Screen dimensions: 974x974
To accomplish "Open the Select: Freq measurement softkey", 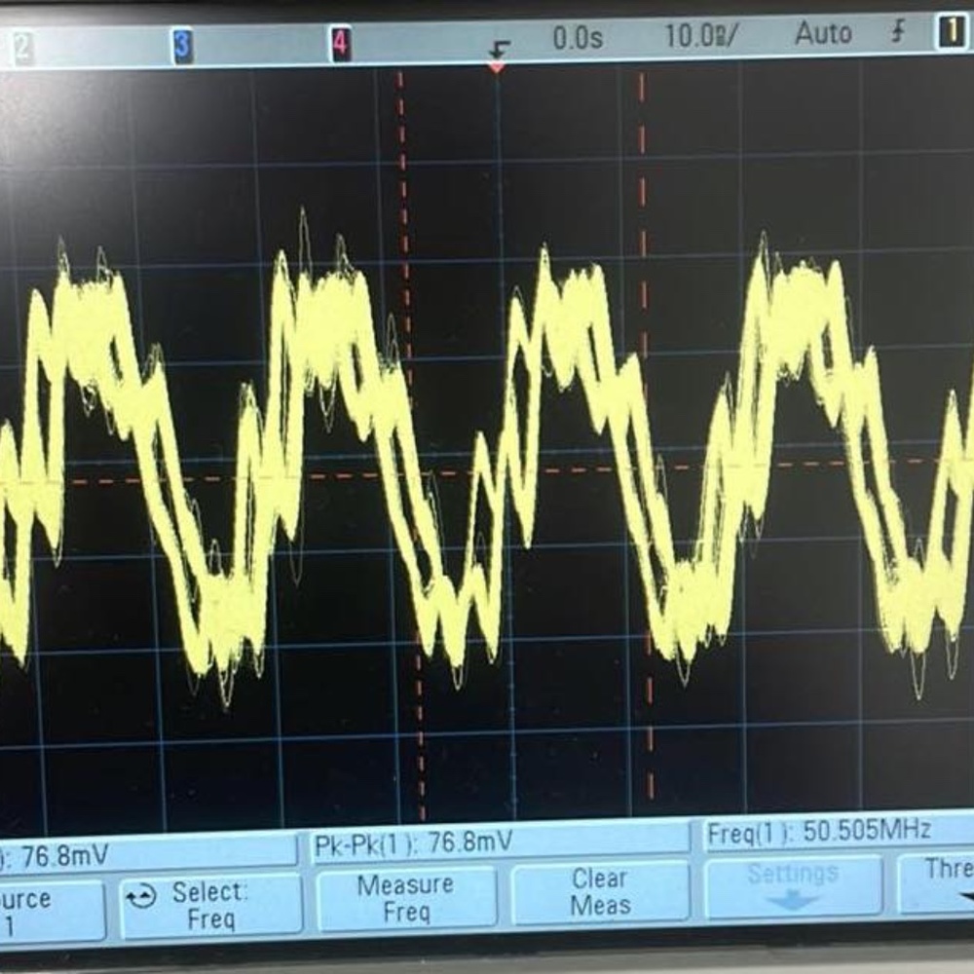I will pyautogui.click(x=211, y=906).
